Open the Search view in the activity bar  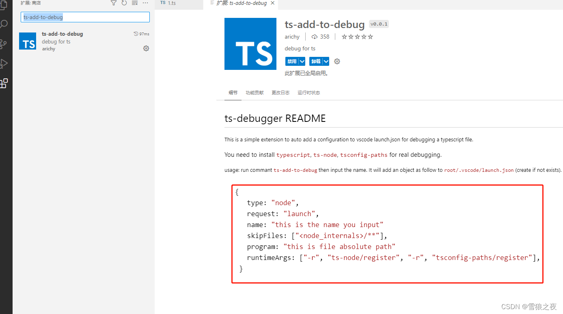pos(5,24)
